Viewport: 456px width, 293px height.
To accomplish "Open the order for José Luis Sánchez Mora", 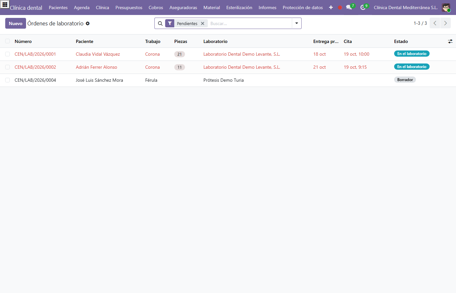I will (99, 80).
